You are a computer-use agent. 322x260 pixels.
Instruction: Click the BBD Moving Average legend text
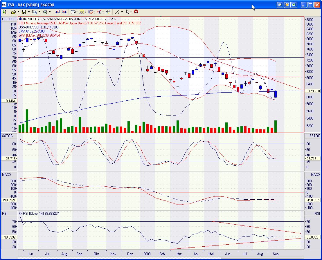click(x=80, y=23)
